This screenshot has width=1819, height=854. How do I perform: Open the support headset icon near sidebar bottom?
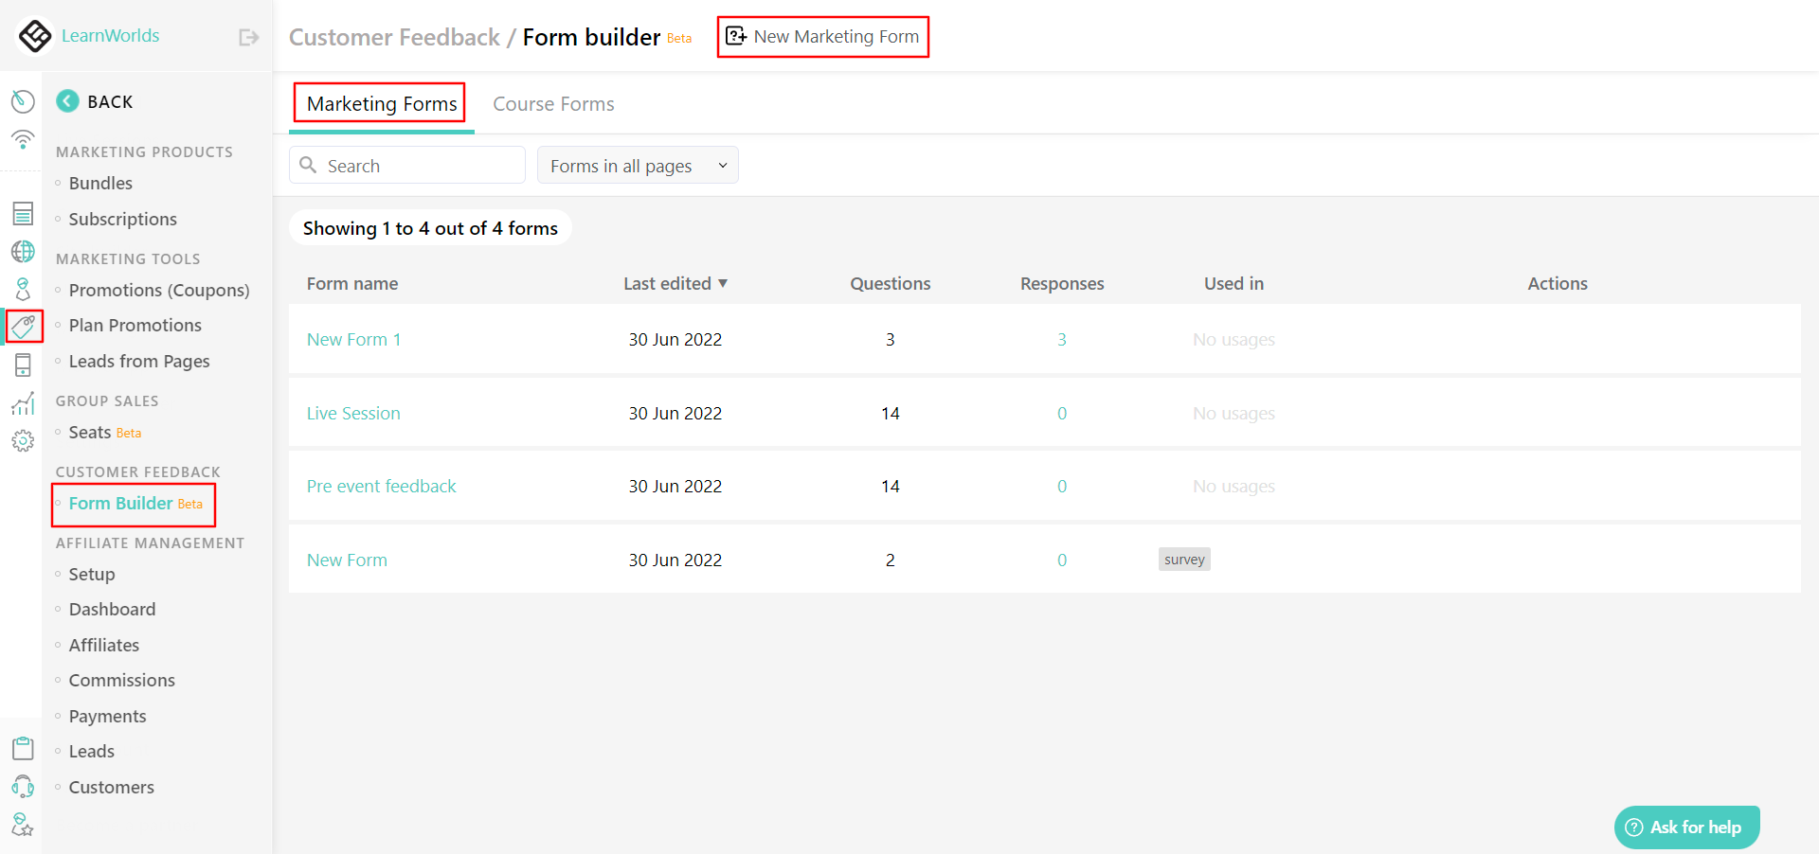[x=23, y=787]
